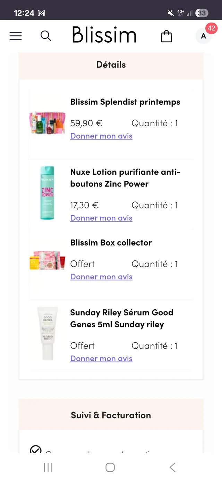Viewport: 222px width, 481px height.
Task: Give a review for Nuxe lotion
Action: coord(101,218)
